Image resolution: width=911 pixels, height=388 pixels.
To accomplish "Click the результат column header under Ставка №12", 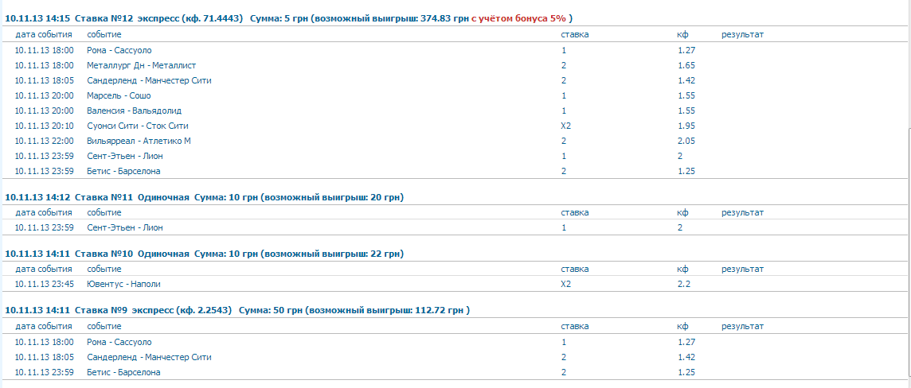I will tap(742, 35).
